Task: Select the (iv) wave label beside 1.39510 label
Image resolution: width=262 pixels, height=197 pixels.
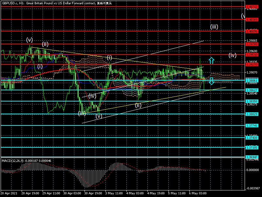Action: [233, 55]
